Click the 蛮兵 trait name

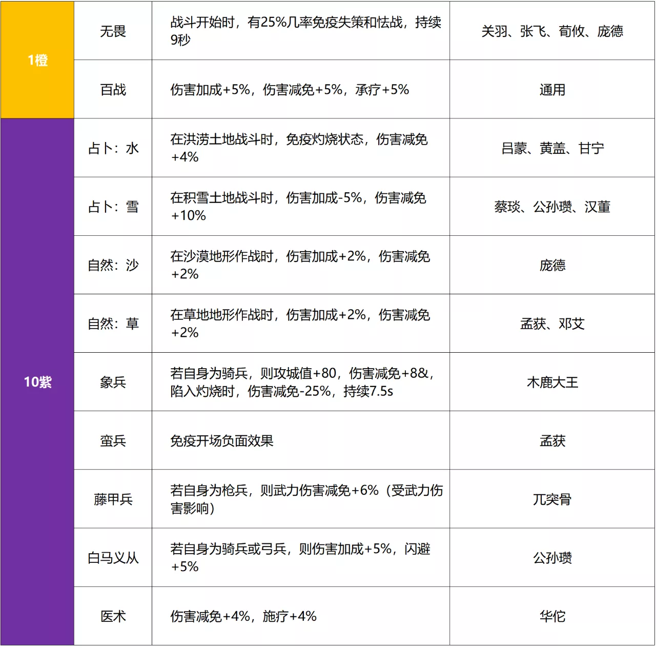coord(114,440)
